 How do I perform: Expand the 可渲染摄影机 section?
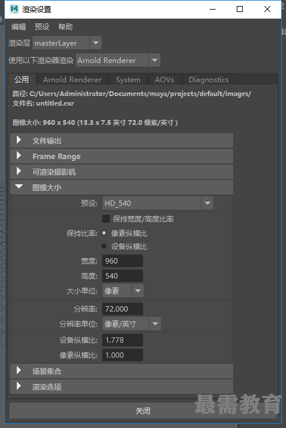[121, 172]
